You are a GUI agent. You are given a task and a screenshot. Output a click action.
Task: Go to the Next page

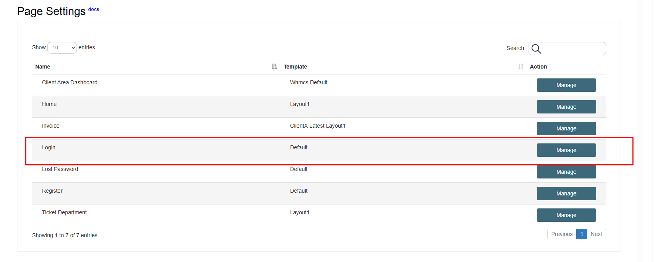(x=596, y=234)
